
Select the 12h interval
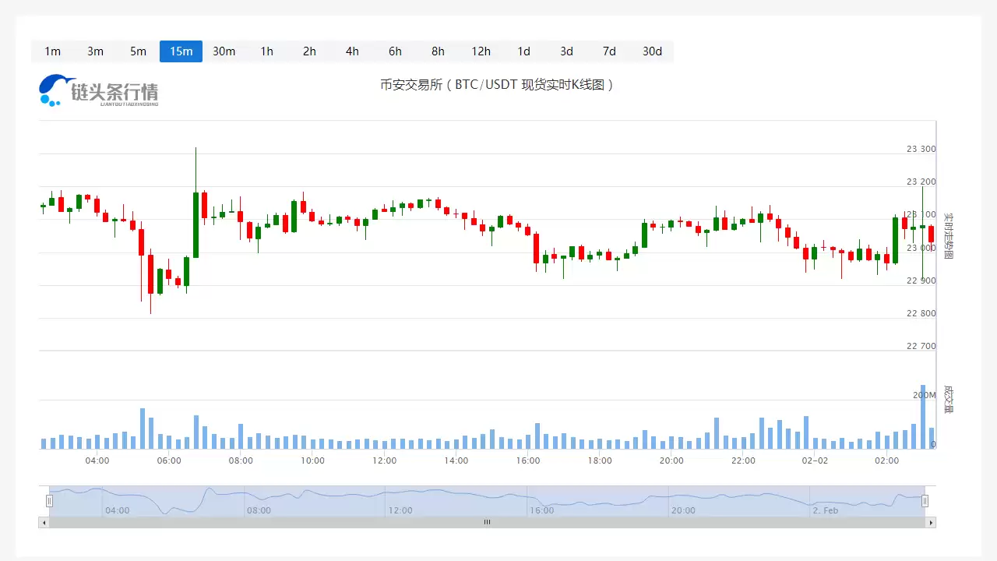pos(481,51)
